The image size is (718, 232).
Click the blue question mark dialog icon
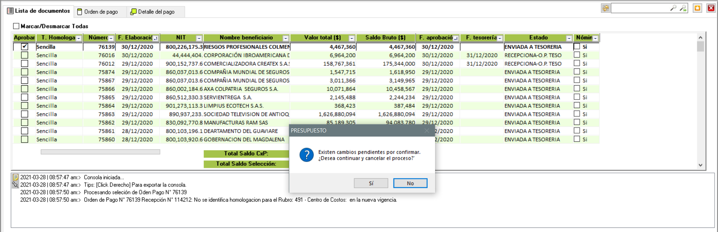point(307,155)
